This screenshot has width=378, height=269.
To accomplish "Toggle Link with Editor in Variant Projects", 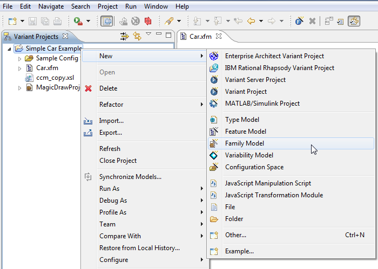I will click(x=137, y=36).
